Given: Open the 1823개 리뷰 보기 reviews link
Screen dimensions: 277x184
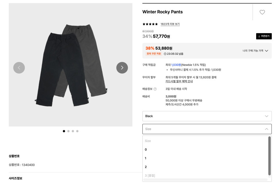Looking at the screenshot, I should [x=170, y=24].
